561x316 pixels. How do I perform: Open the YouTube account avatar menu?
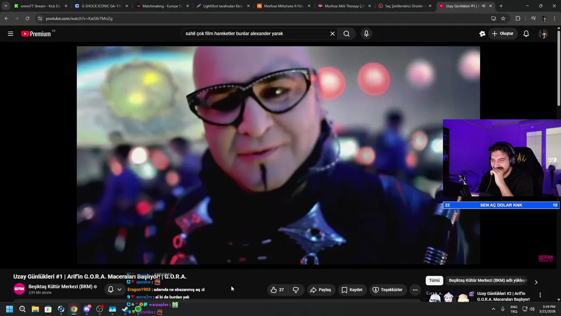(x=543, y=34)
